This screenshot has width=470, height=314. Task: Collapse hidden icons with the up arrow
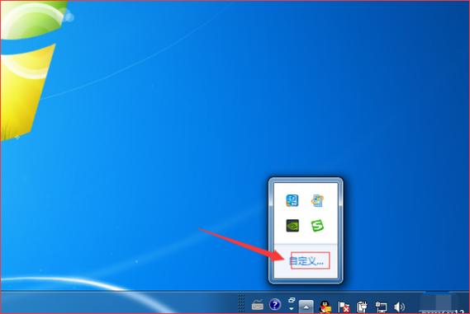[306, 307]
